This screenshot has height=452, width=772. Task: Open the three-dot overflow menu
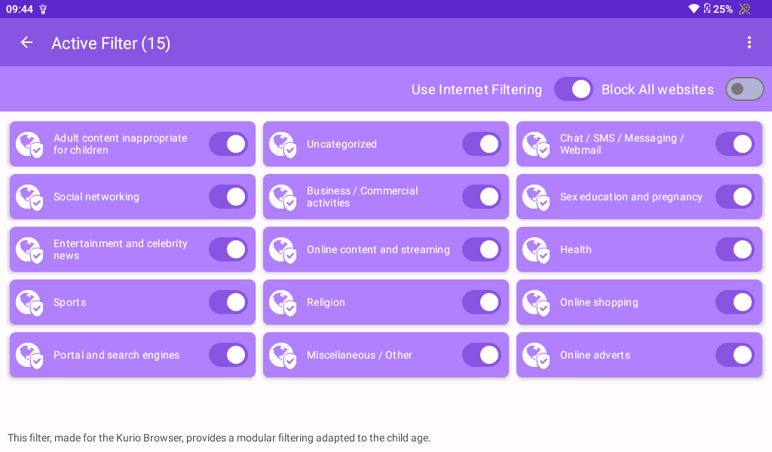click(x=749, y=43)
